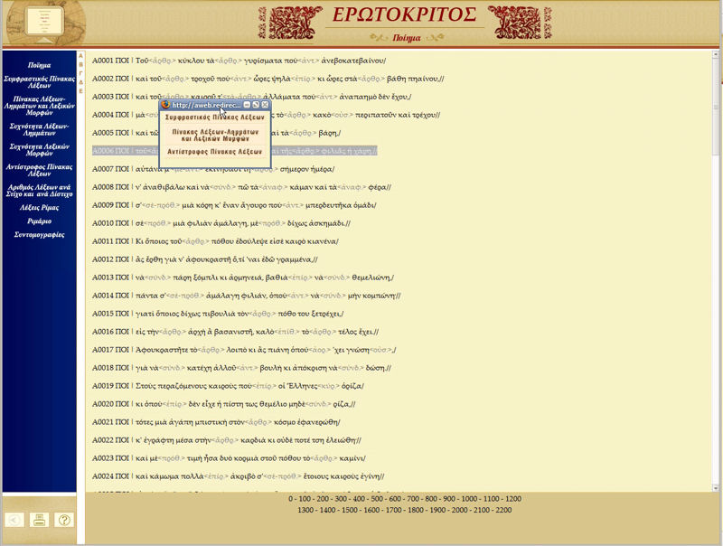The height and width of the screenshot is (546, 723).
Task: Choose Συμφραστικός Πίνακας Λέξεων in the popup
Action: click(215, 118)
